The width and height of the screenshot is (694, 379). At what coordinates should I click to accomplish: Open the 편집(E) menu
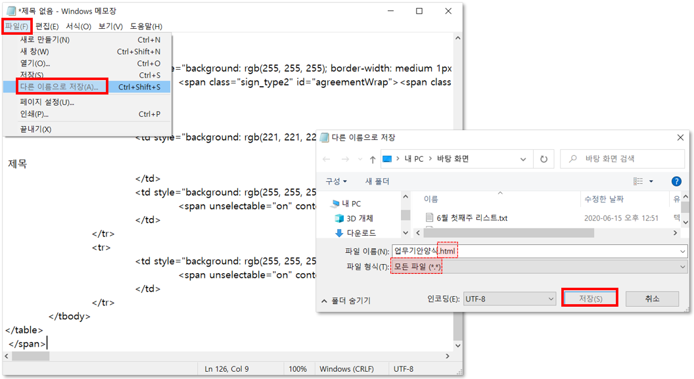(x=47, y=26)
